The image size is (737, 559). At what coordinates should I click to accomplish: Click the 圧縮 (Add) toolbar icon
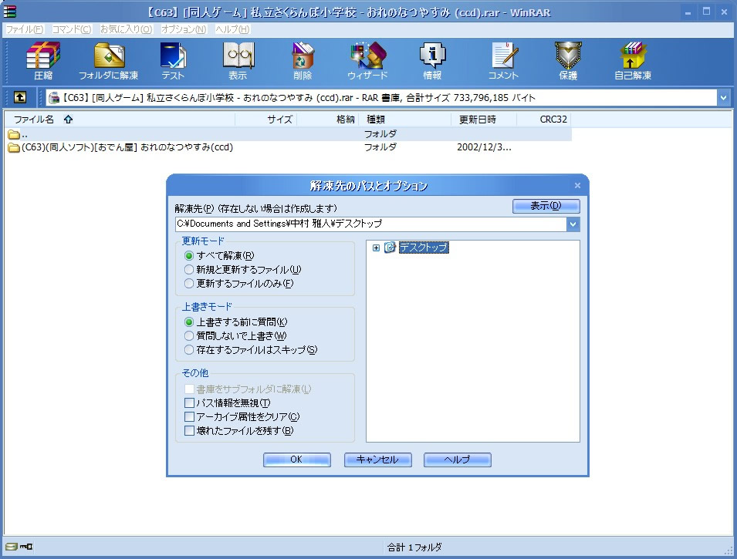[42, 56]
